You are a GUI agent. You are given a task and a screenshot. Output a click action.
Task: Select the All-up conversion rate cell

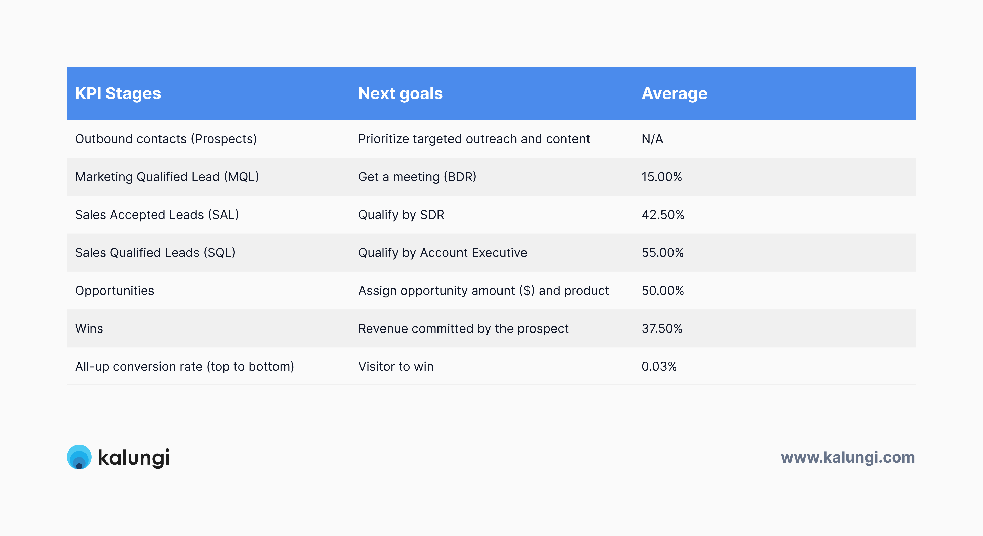185,366
